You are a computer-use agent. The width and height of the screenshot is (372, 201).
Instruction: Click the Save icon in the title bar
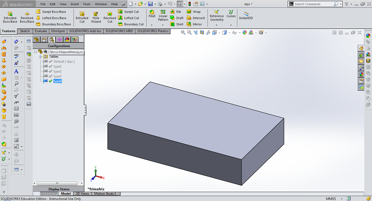(x=151, y=4)
